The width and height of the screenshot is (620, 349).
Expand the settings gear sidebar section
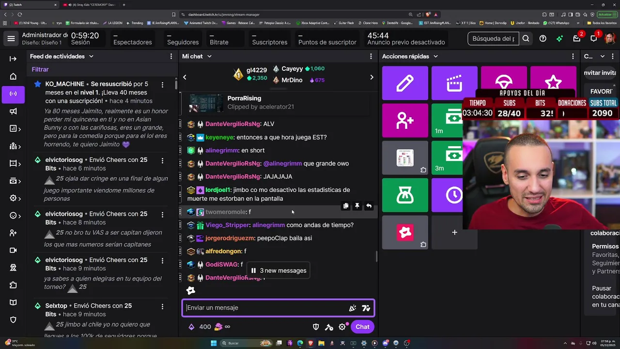(x=15, y=198)
